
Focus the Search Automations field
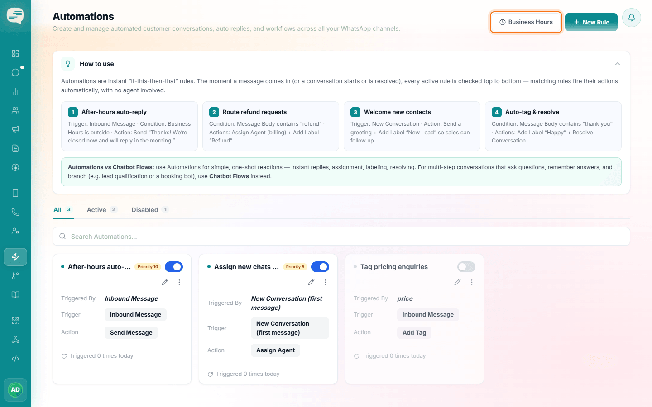coord(341,237)
